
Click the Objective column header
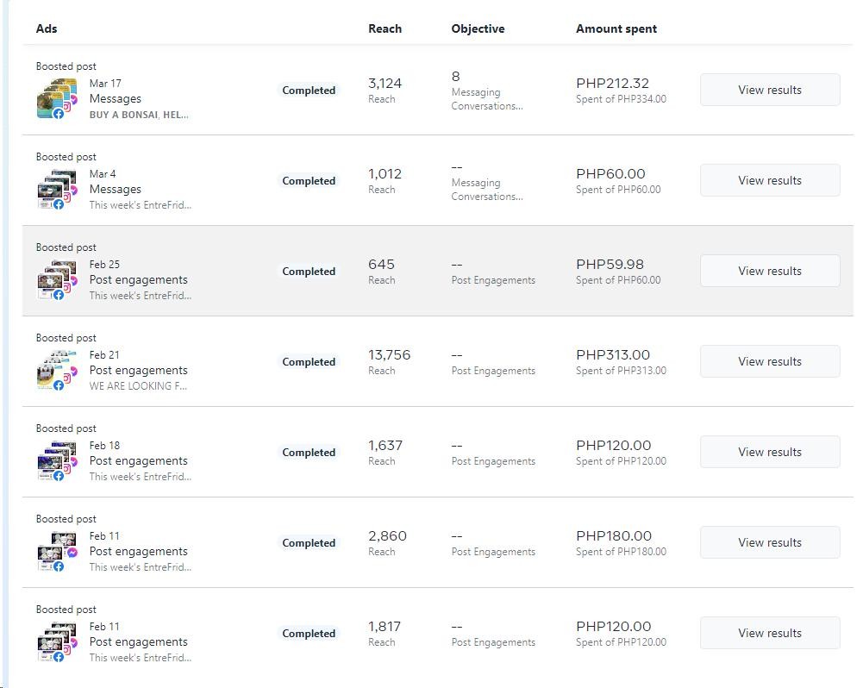478,28
